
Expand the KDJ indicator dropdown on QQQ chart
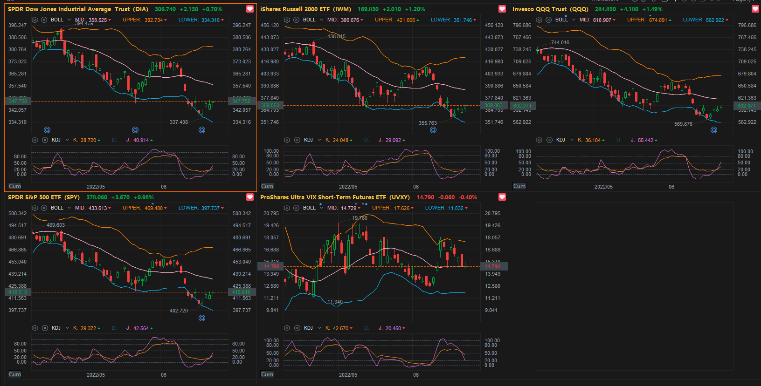point(572,140)
